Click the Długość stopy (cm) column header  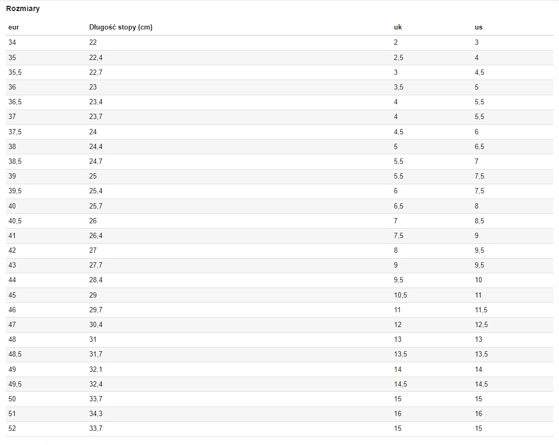click(121, 27)
